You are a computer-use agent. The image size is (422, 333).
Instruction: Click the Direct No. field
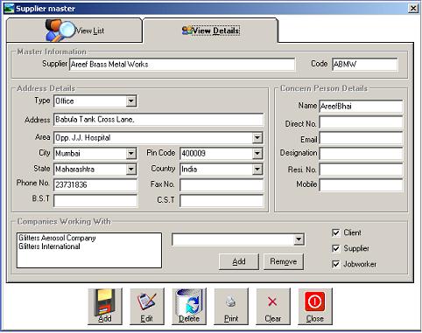tap(361, 122)
